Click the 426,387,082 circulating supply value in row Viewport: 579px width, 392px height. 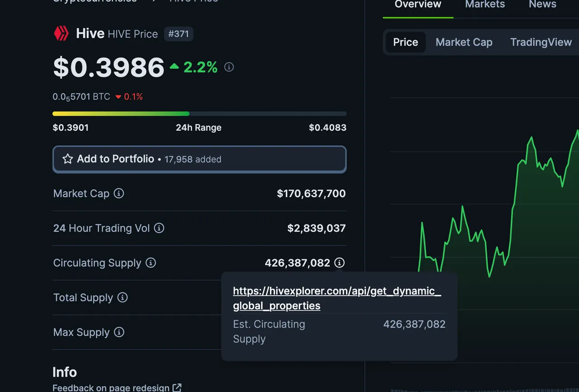pos(298,263)
